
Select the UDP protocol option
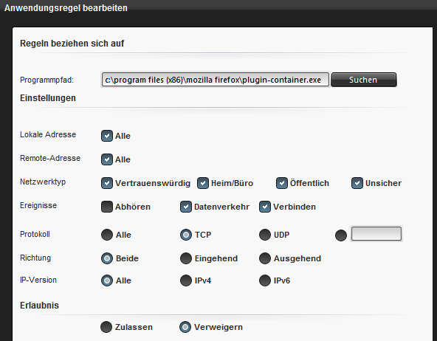pyautogui.click(x=265, y=235)
